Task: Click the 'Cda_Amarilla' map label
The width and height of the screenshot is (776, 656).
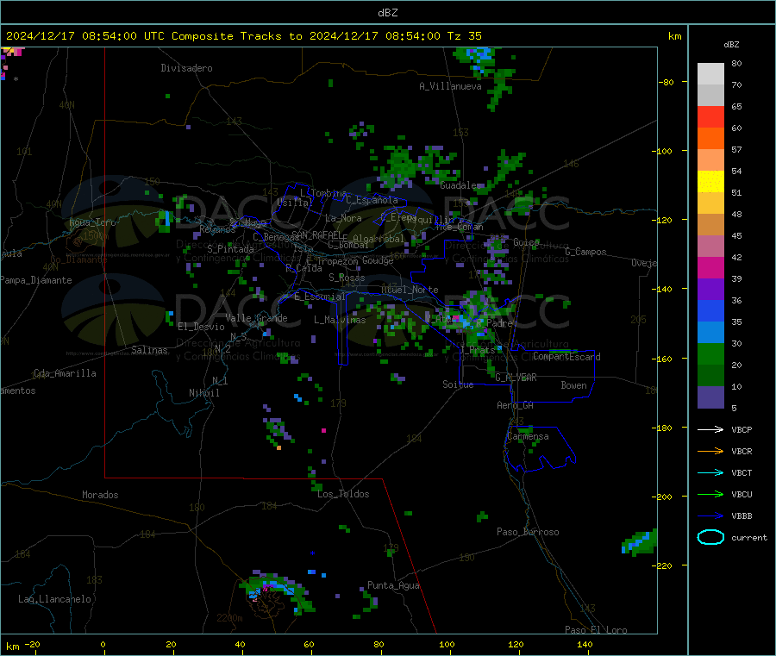Action: (x=65, y=373)
